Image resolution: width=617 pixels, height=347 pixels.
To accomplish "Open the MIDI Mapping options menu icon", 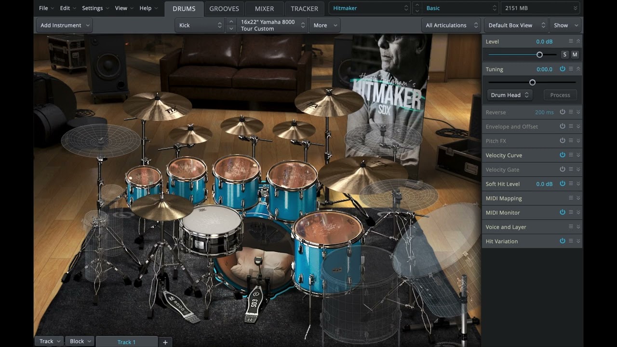I will pos(571,198).
